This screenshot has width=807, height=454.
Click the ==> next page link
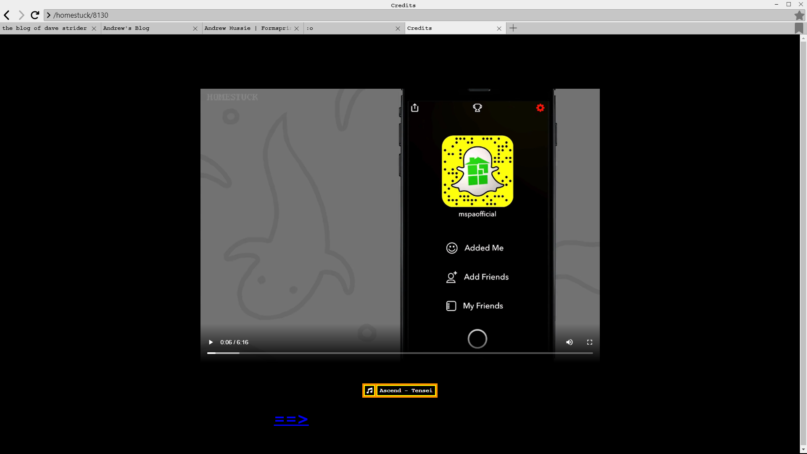[x=291, y=420]
